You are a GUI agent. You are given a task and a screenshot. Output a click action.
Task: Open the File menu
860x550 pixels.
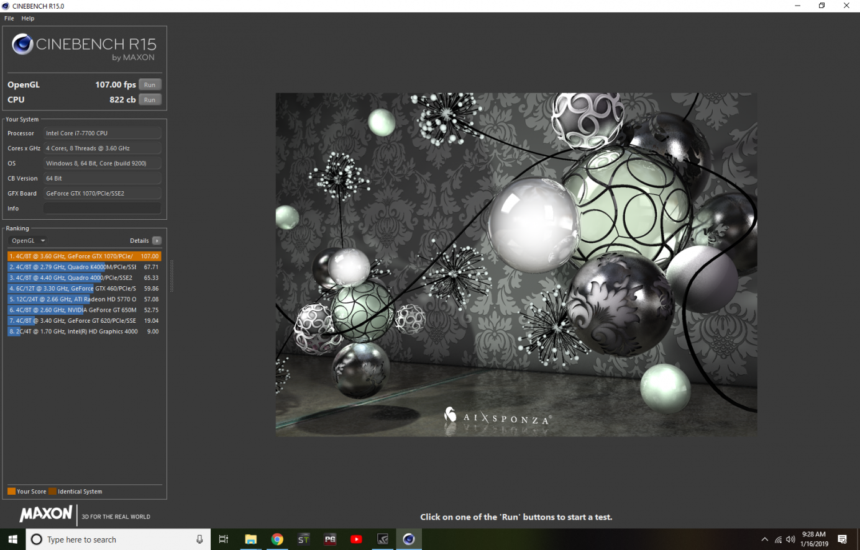9,19
